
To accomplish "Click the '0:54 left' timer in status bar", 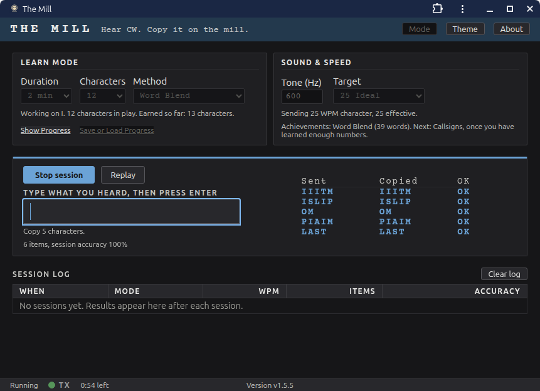I will (x=95, y=385).
